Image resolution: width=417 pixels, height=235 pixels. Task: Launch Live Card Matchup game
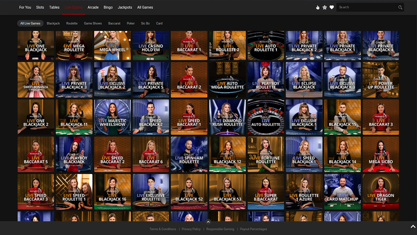pos(343,192)
